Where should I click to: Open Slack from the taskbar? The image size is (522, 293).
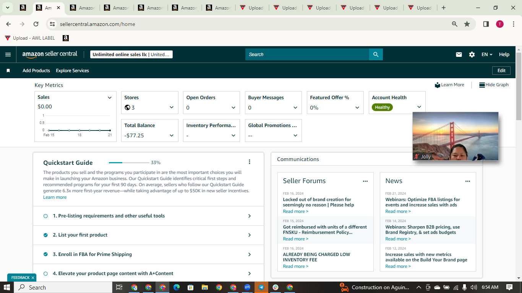pos(276,287)
